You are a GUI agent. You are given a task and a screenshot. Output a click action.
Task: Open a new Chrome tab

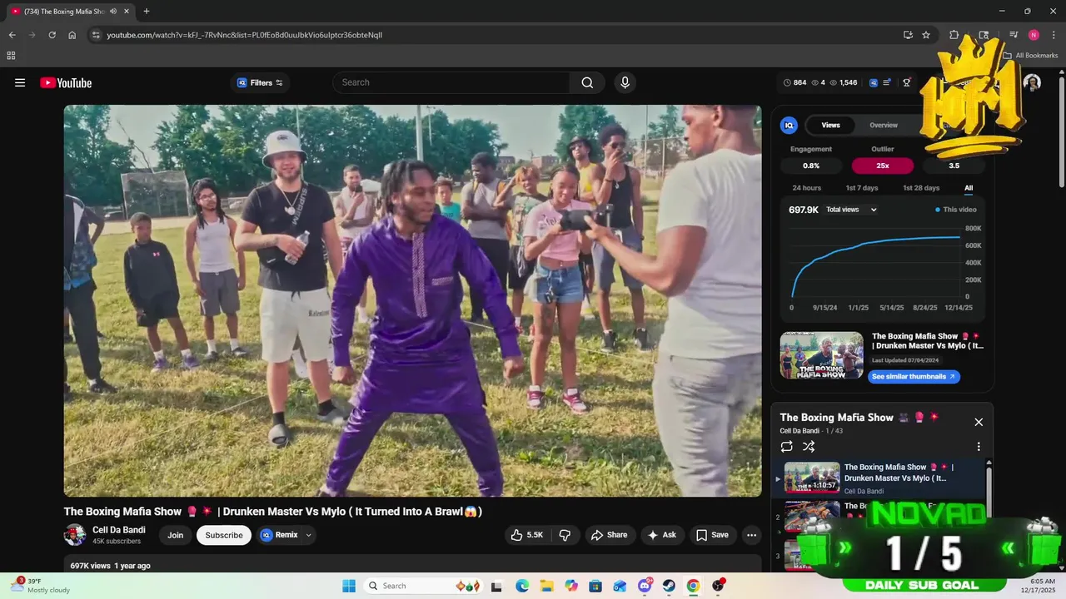(x=147, y=12)
